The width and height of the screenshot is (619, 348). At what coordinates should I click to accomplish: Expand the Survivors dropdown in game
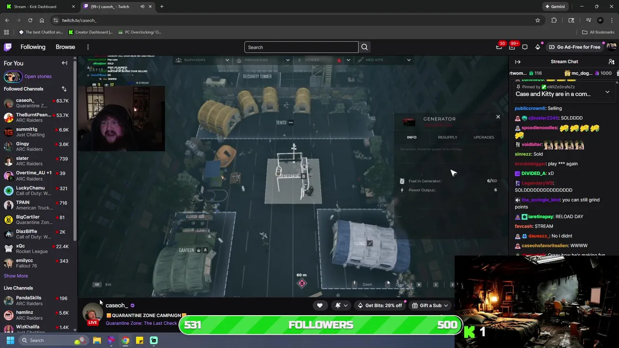click(227, 60)
